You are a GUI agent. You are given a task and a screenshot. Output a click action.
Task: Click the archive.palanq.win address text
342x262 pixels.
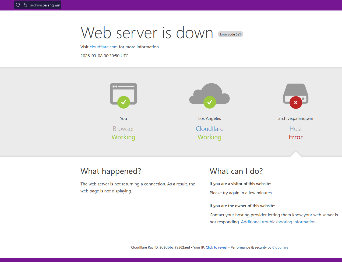[x=45, y=5]
